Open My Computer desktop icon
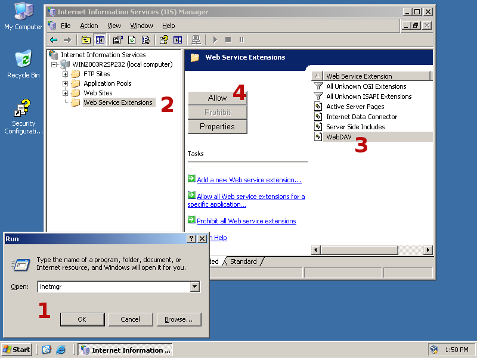Image resolution: width=477 pixels, height=358 pixels. [23, 17]
